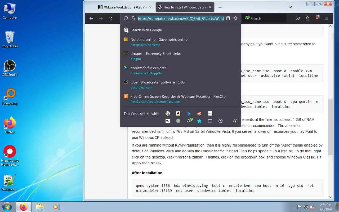Search this time with Bing icon

click(x=189, y=113)
